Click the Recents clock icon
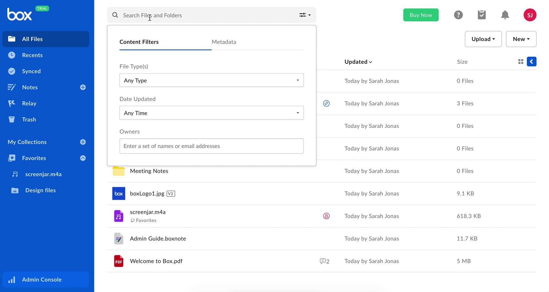The width and height of the screenshot is (549, 292). pos(12,55)
